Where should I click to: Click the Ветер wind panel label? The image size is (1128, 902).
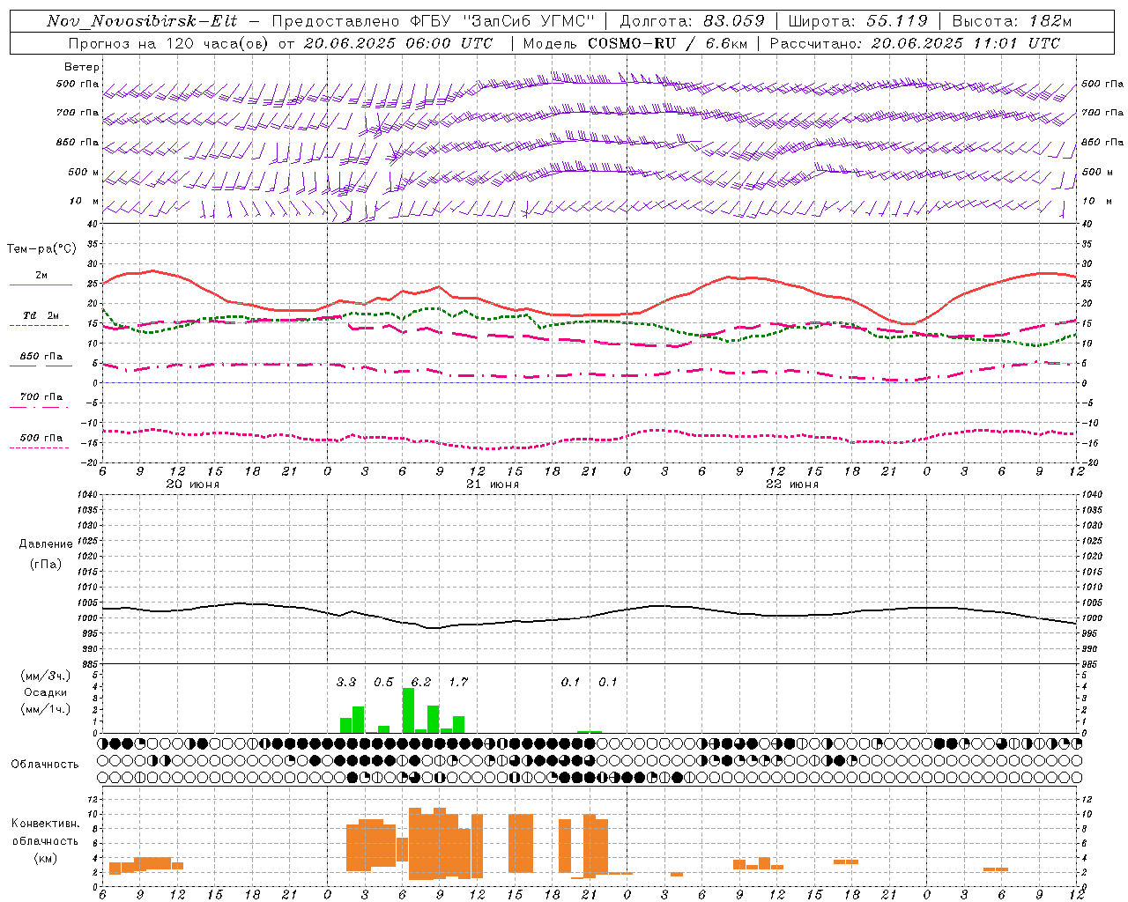click(81, 67)
